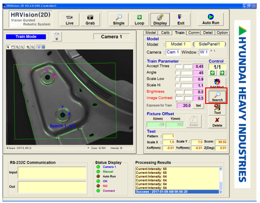Toggle the light bulb illumination icon
This screenshot has height=203, width=260.
point(57,36)
